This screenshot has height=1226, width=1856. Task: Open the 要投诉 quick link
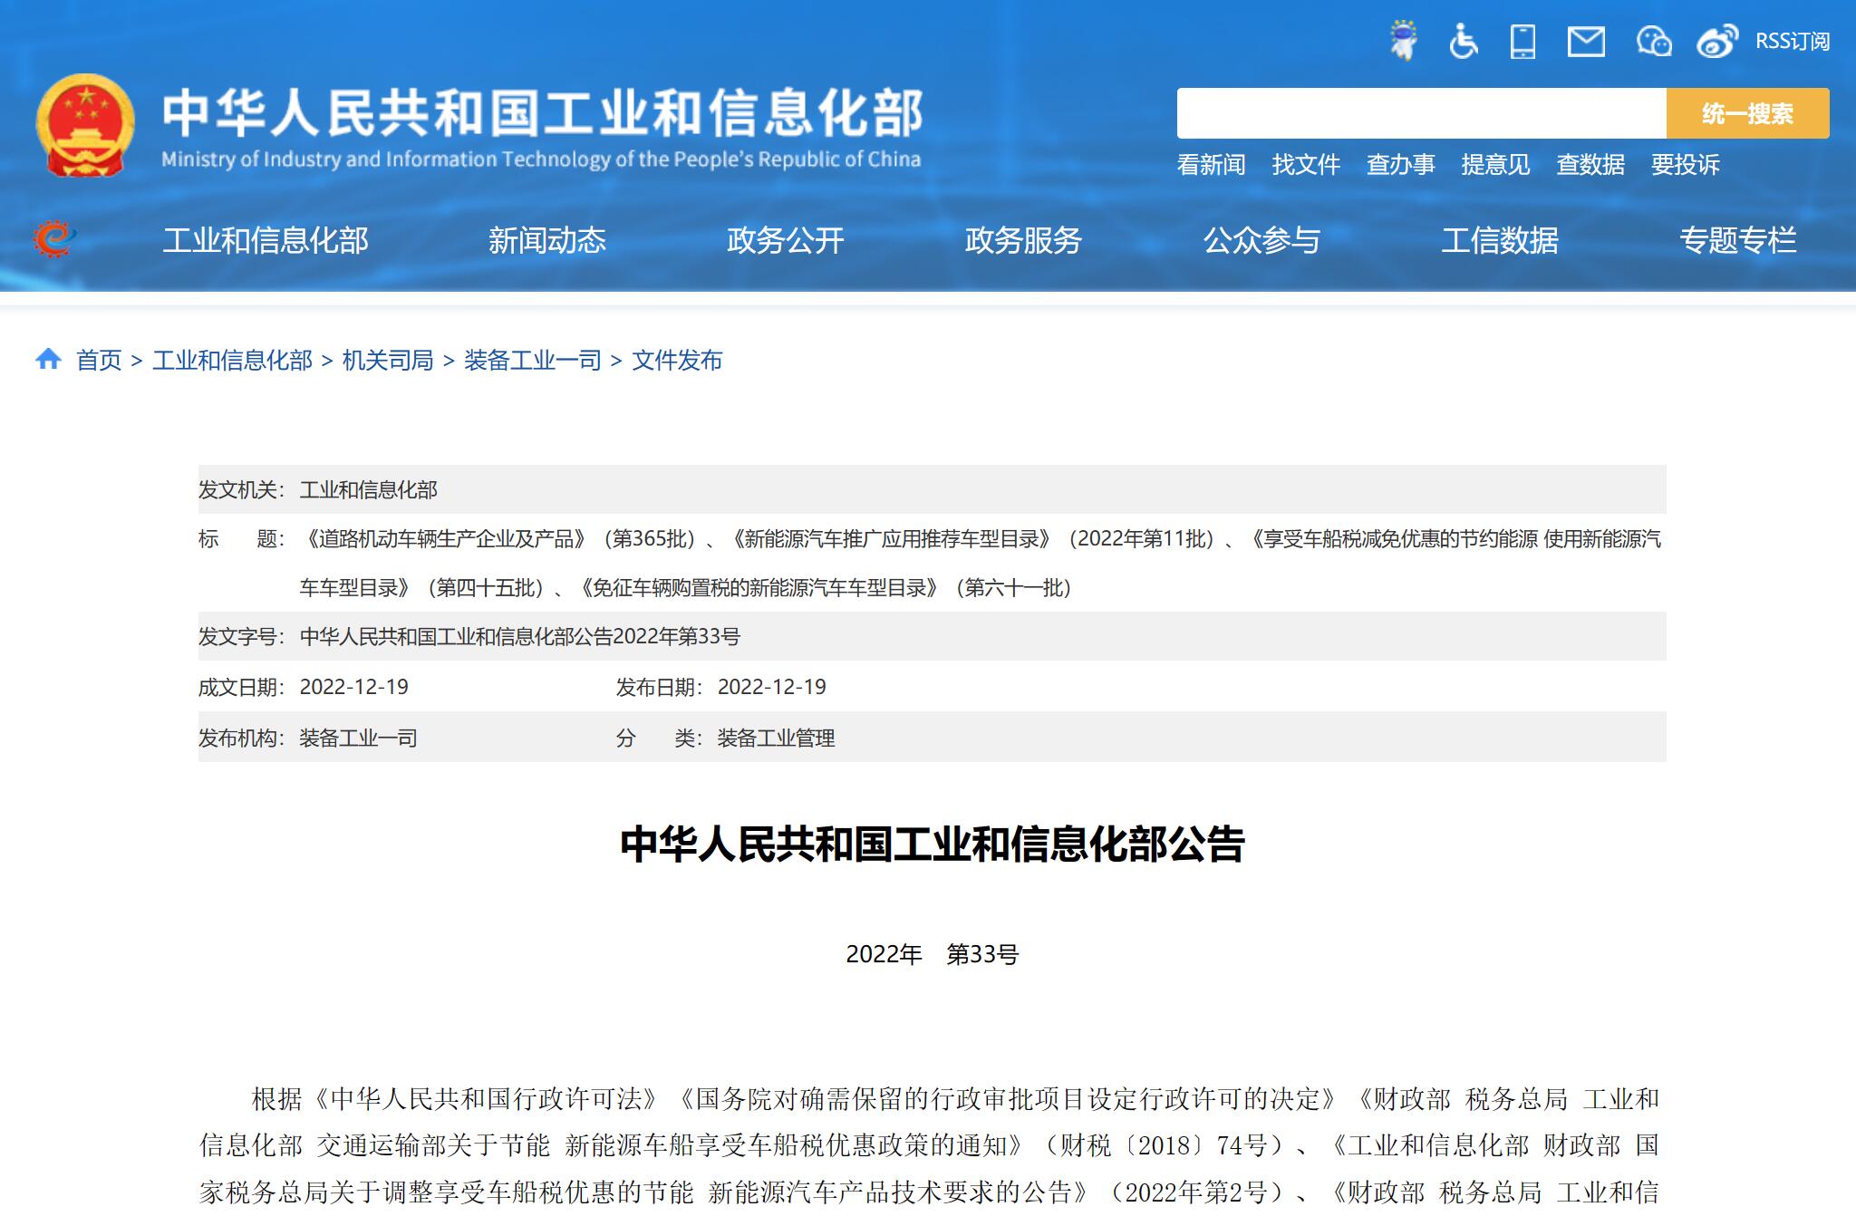[x=1685, y=165]
